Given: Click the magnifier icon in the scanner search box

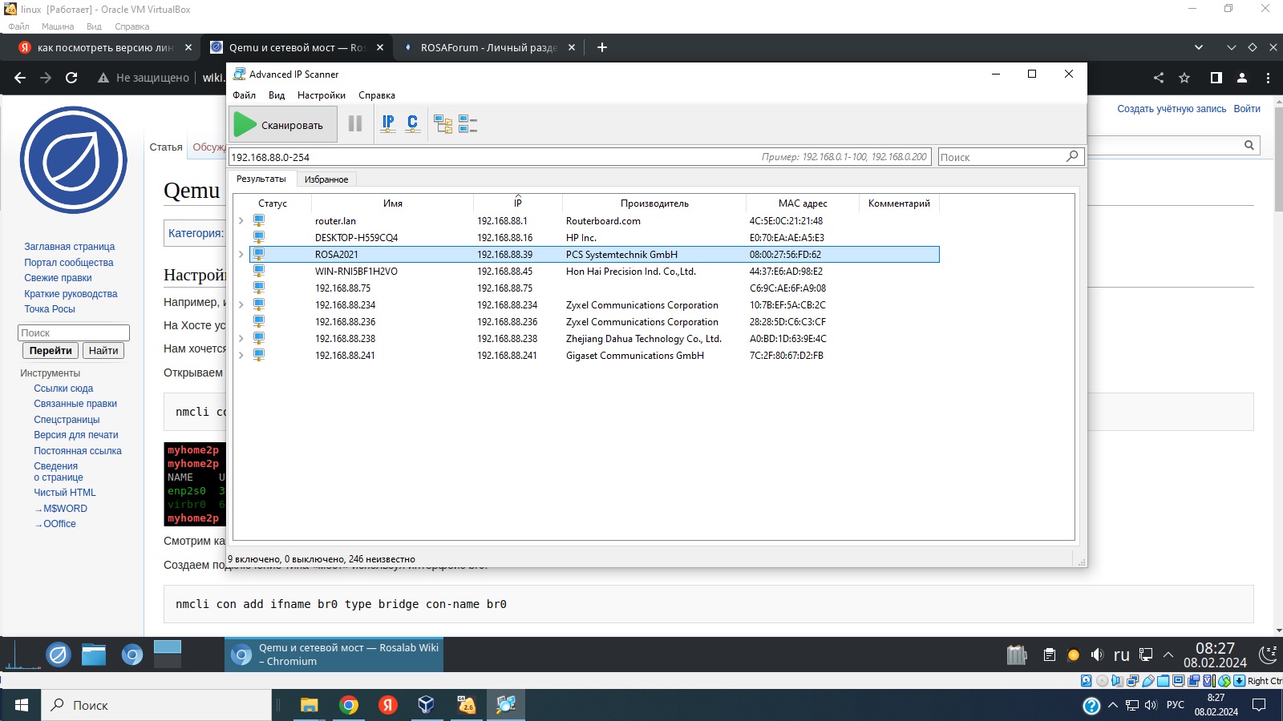Looking at the screenshot, I should [x=1072, y=157].
